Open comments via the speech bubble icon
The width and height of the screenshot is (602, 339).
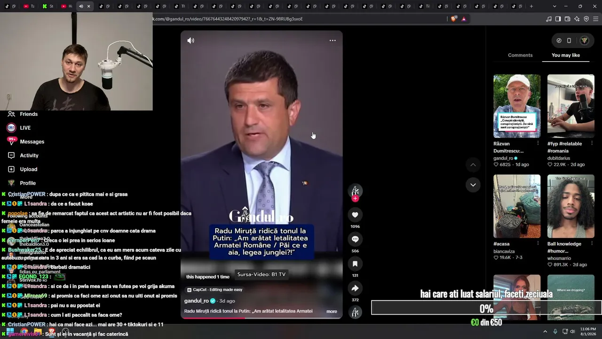355,239
